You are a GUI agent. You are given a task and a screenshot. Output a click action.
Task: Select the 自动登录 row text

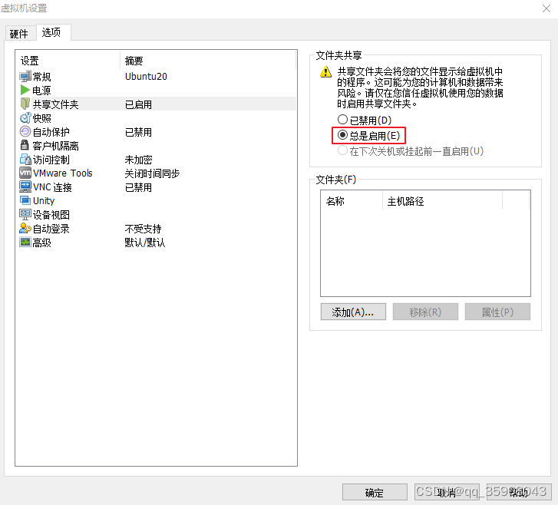[x=51, y=229]
